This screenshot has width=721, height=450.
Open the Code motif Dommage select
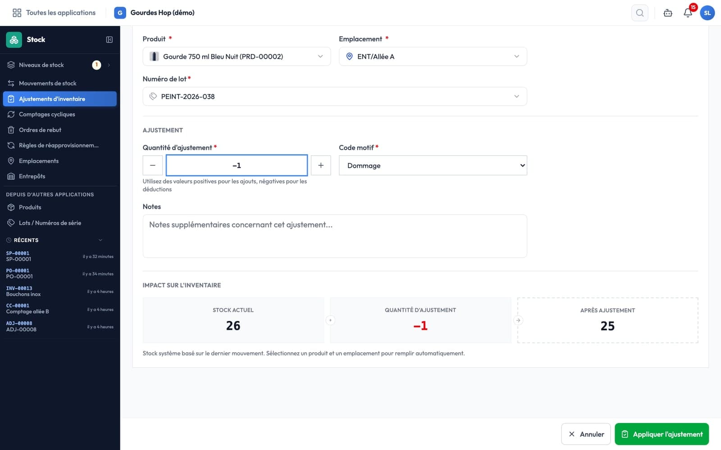click(x=433, y=166)
